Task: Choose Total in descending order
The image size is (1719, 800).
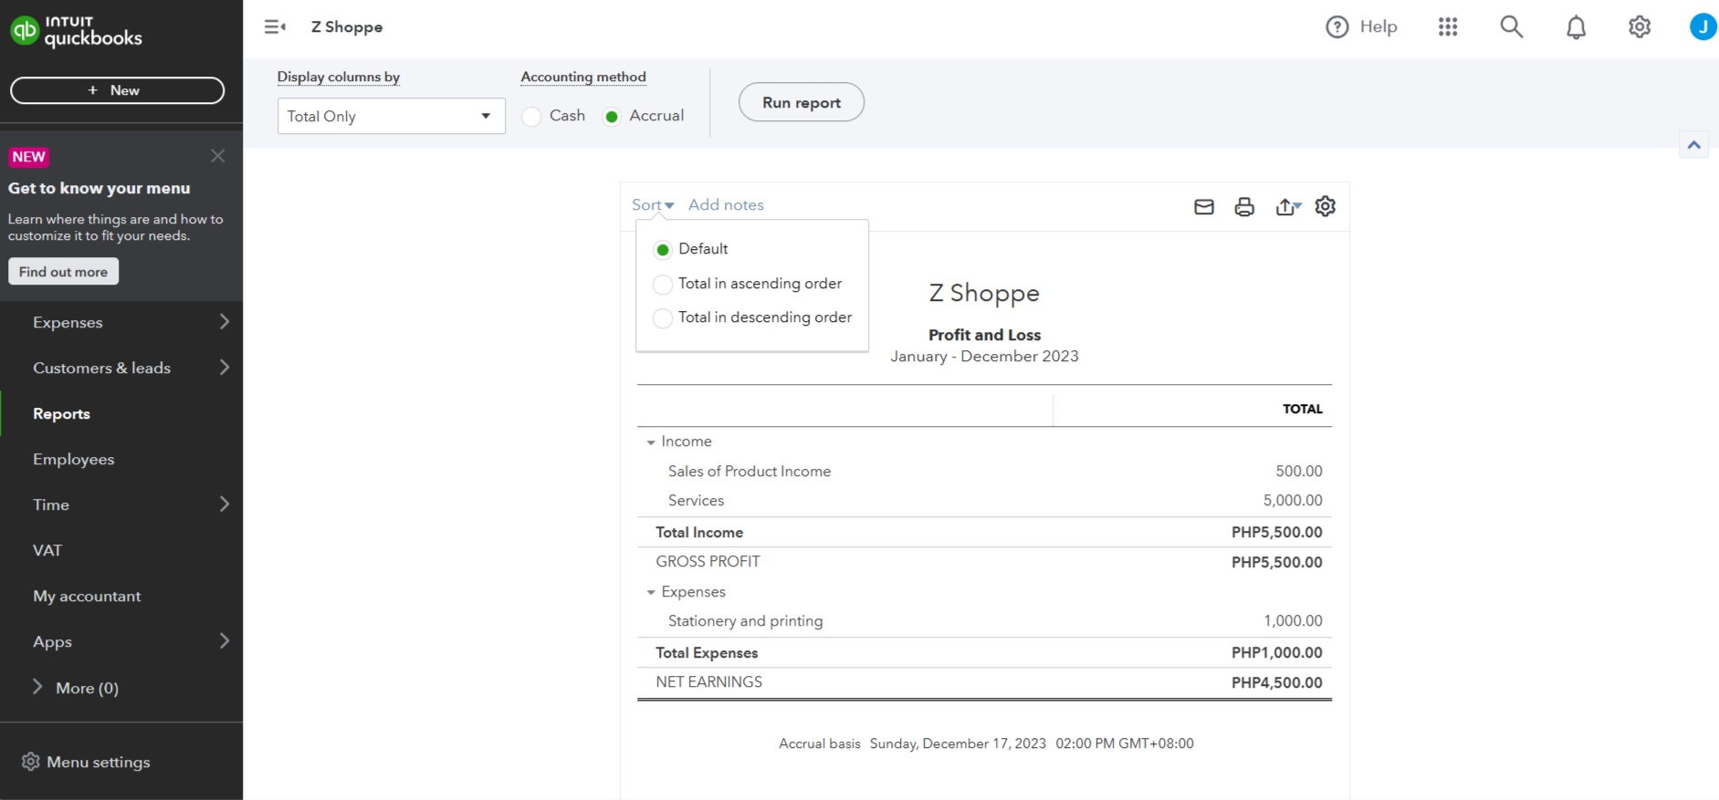Action: (x=663, y=318)
